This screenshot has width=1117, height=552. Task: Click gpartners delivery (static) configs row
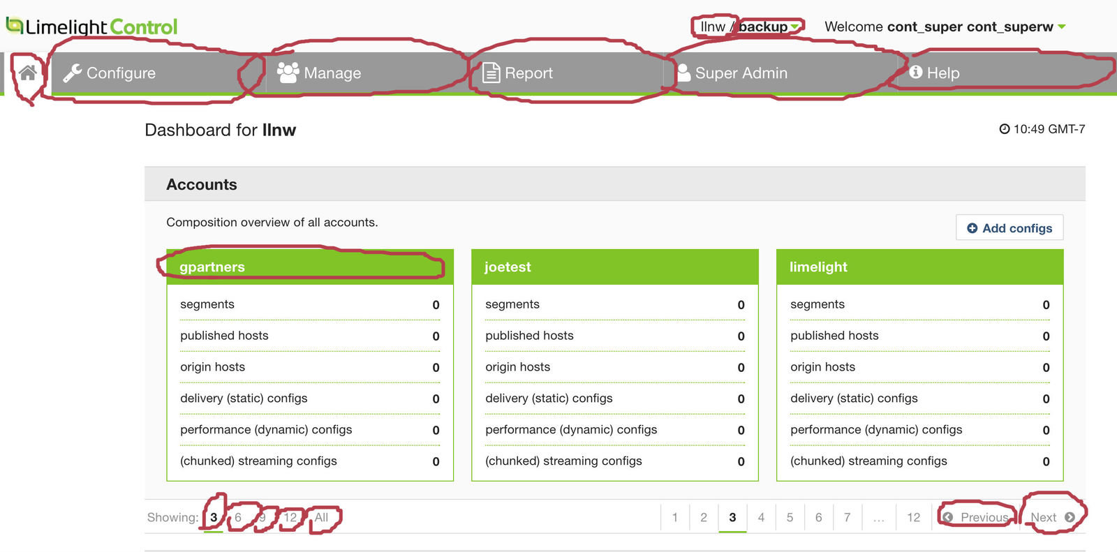coord(310,398)
